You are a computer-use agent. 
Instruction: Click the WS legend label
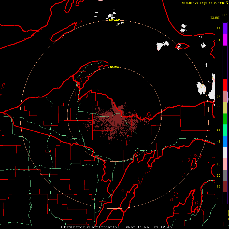pyautogui.click(x=218, y=142)
